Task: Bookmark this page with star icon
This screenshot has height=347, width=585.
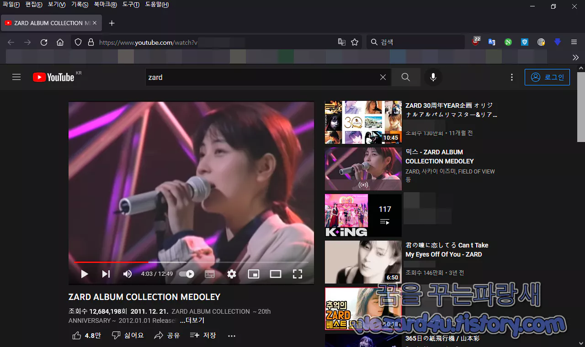Action: [355, 42]
